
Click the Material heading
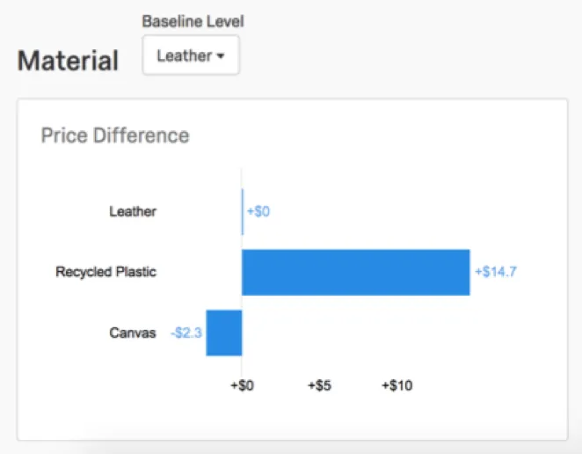pyautogui.click(x=68, y=60)
